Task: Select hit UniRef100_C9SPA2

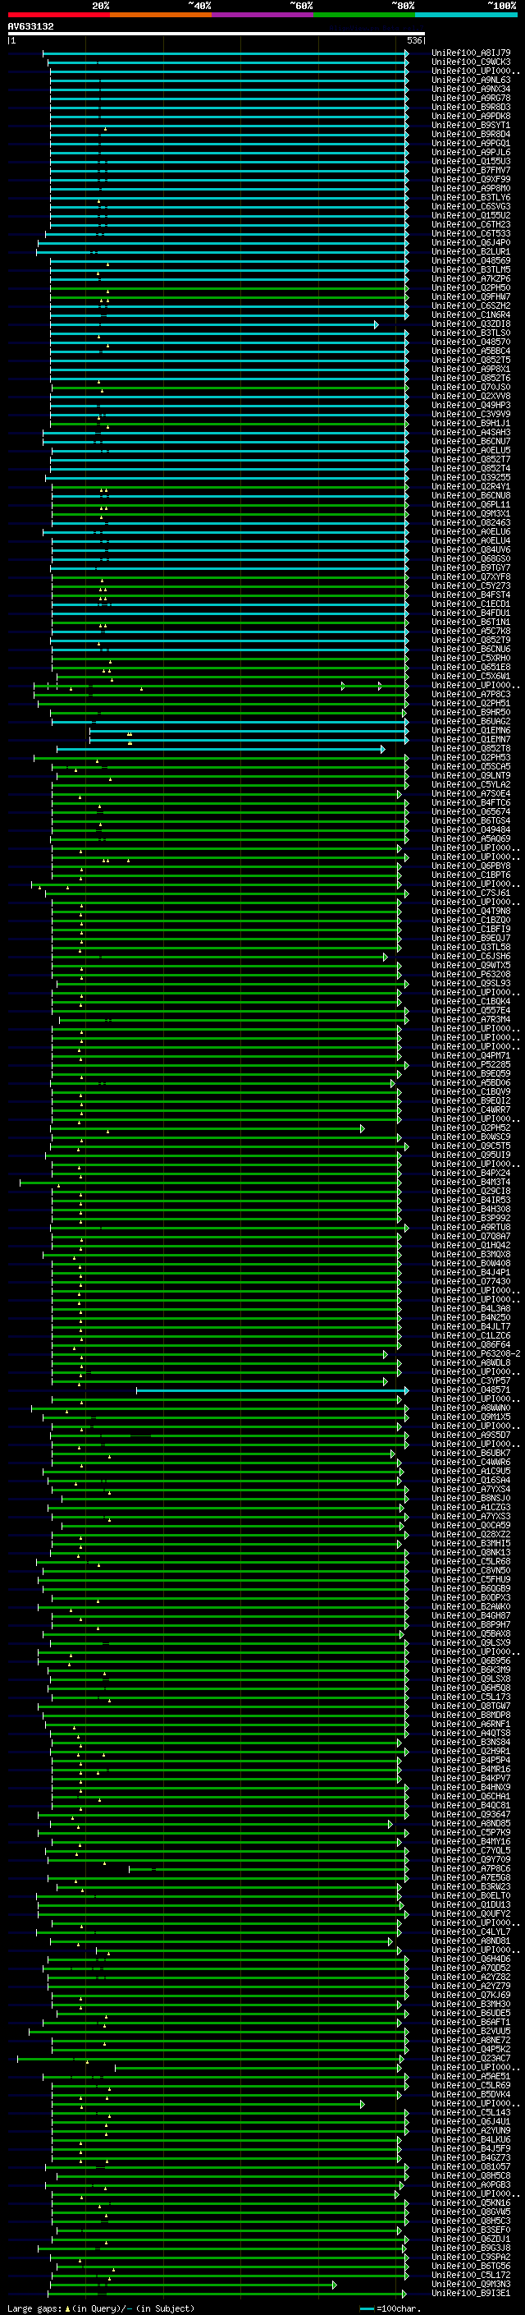Action: [x=470, y=2258]
